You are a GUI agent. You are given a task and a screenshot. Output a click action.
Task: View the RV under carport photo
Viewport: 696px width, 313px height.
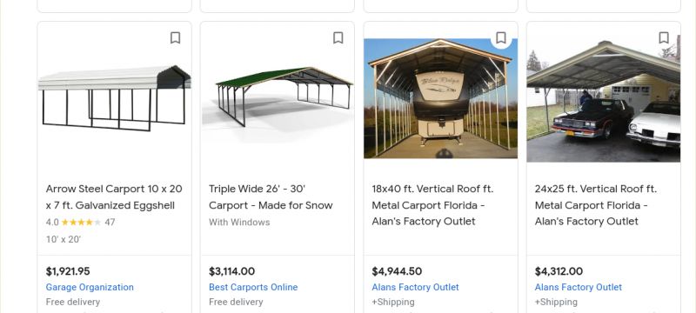440,98
